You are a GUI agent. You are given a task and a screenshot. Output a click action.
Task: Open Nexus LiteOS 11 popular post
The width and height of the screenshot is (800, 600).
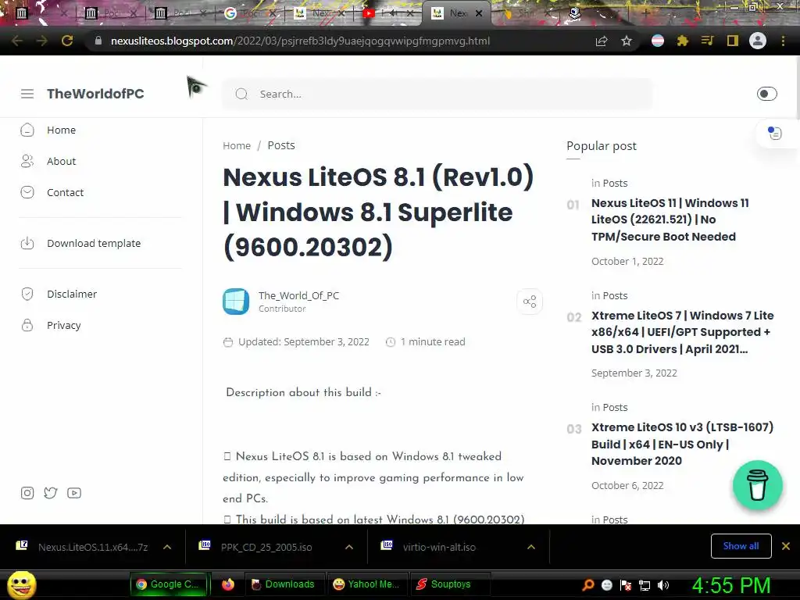click(x=670, y=220)
